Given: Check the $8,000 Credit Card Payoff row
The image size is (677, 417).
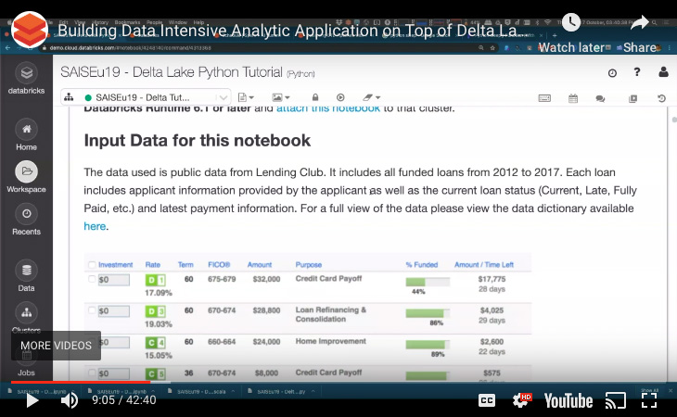Looking at the screenshot, I should [92, 373].
